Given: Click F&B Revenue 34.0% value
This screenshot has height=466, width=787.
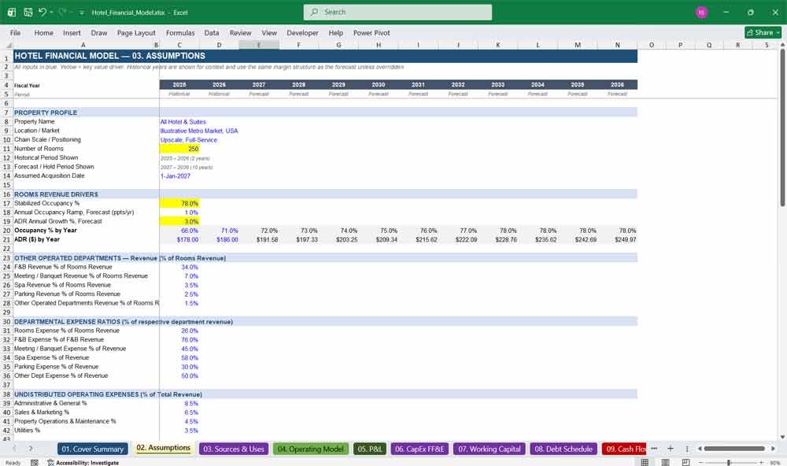Looking at the screenshot, I should coord(179,267).
